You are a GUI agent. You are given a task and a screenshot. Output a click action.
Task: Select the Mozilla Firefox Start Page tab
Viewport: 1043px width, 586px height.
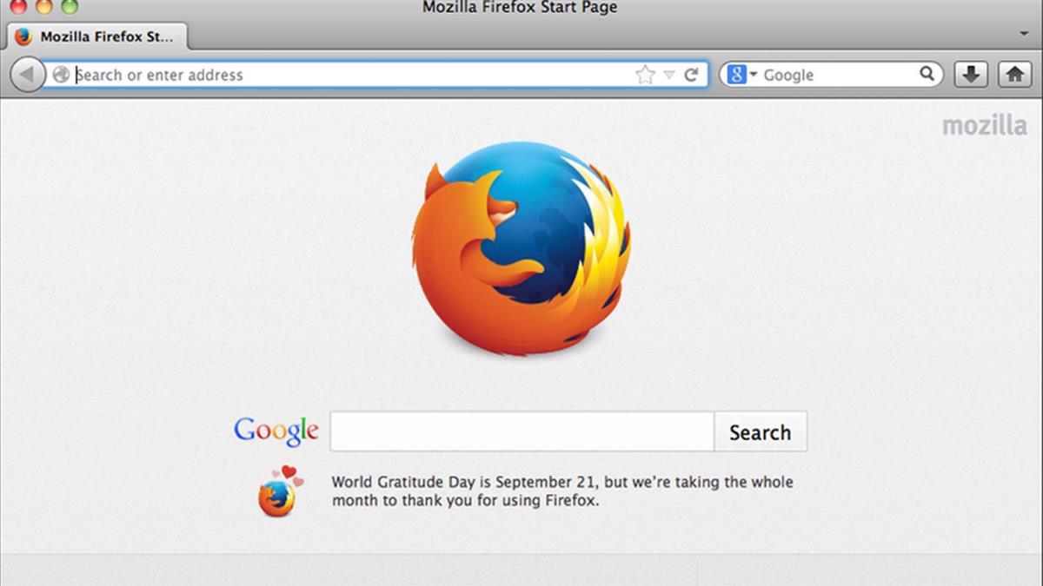click(97, 36)
